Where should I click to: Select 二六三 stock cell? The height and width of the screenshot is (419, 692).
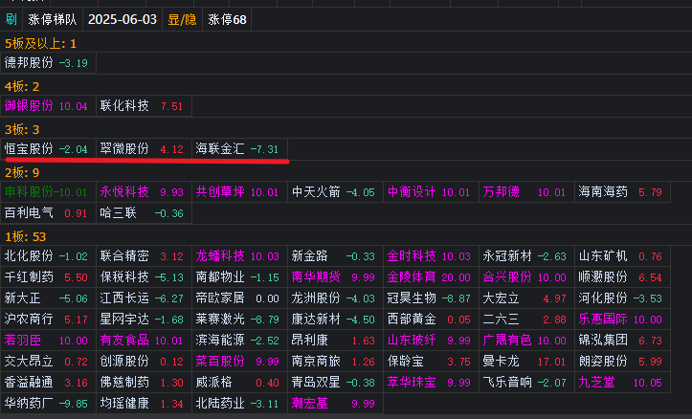pyautogui.click(x=527, y=320)
